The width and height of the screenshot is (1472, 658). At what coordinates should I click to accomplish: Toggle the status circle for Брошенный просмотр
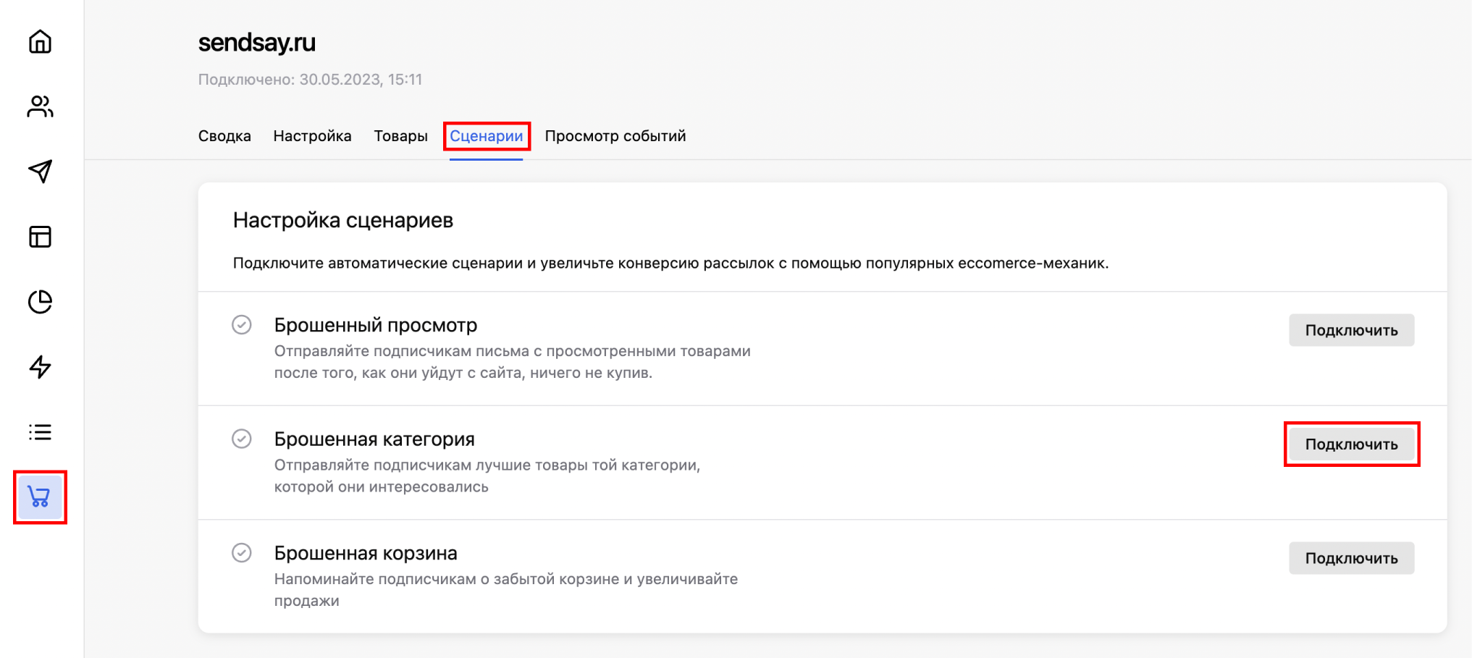click(242, 326)
